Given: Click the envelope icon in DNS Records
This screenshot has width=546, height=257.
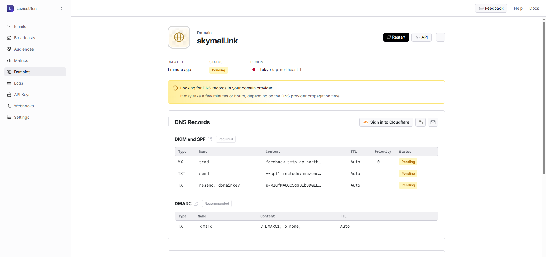Looking at the screenshot, I should pos(433,122).
